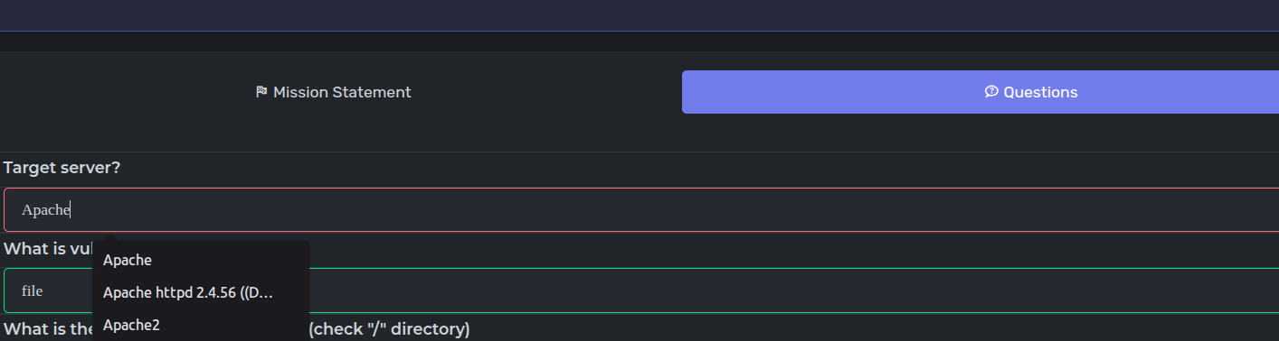Place the cursor on the typed 'Apache' text
Viewport: 1279px width, 341px height.
(45, 210)
